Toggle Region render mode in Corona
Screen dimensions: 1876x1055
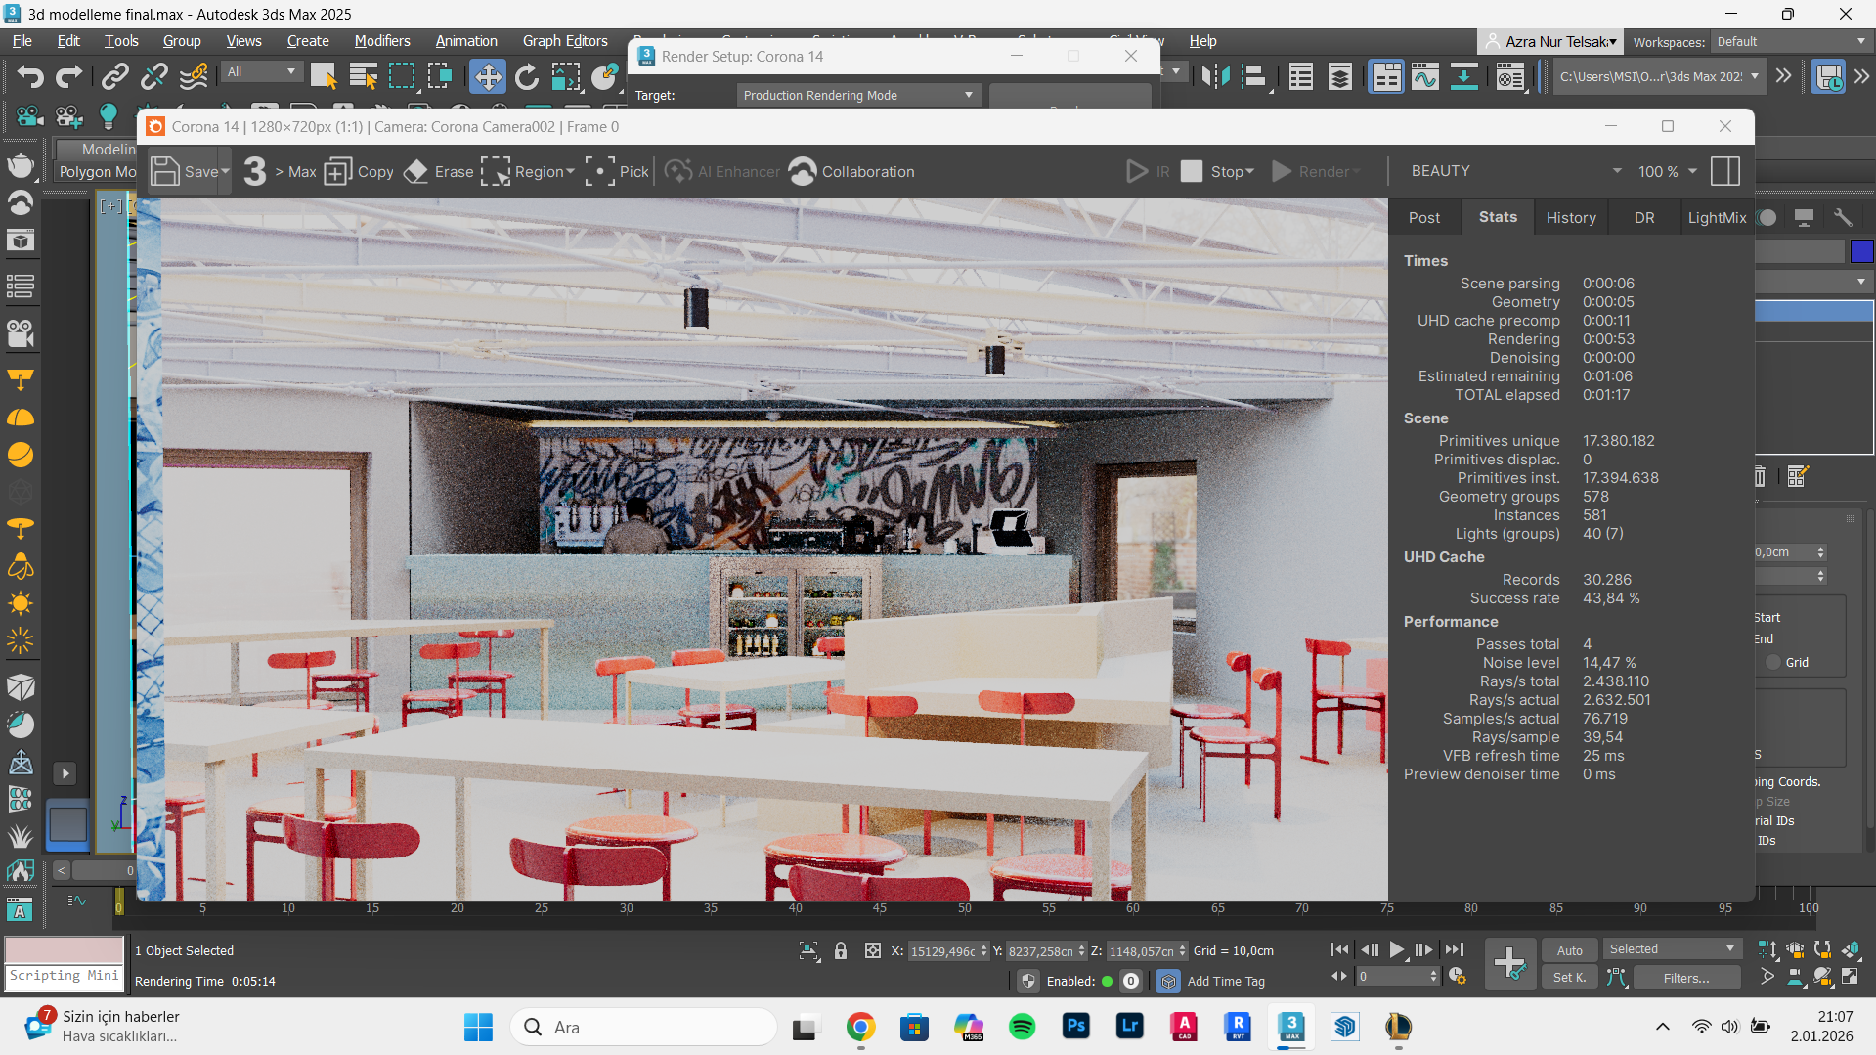click(527, 171)
